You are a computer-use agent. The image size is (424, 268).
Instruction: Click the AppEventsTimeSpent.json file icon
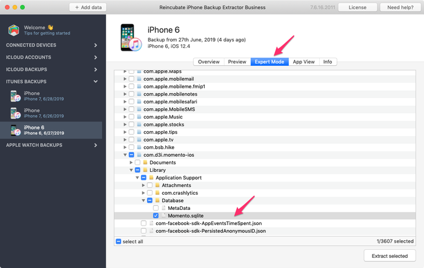pos(151,223)
